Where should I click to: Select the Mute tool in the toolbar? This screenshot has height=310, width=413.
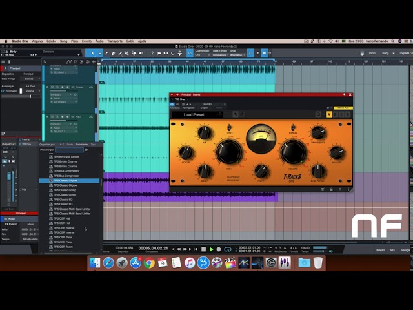127,53
